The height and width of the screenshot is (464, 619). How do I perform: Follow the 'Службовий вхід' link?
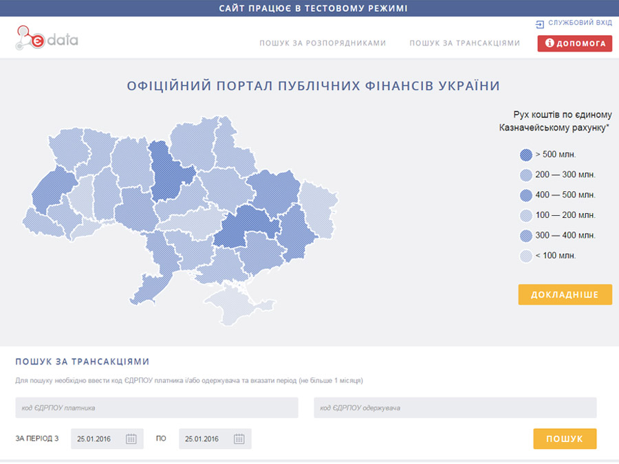tap(580, 23)
